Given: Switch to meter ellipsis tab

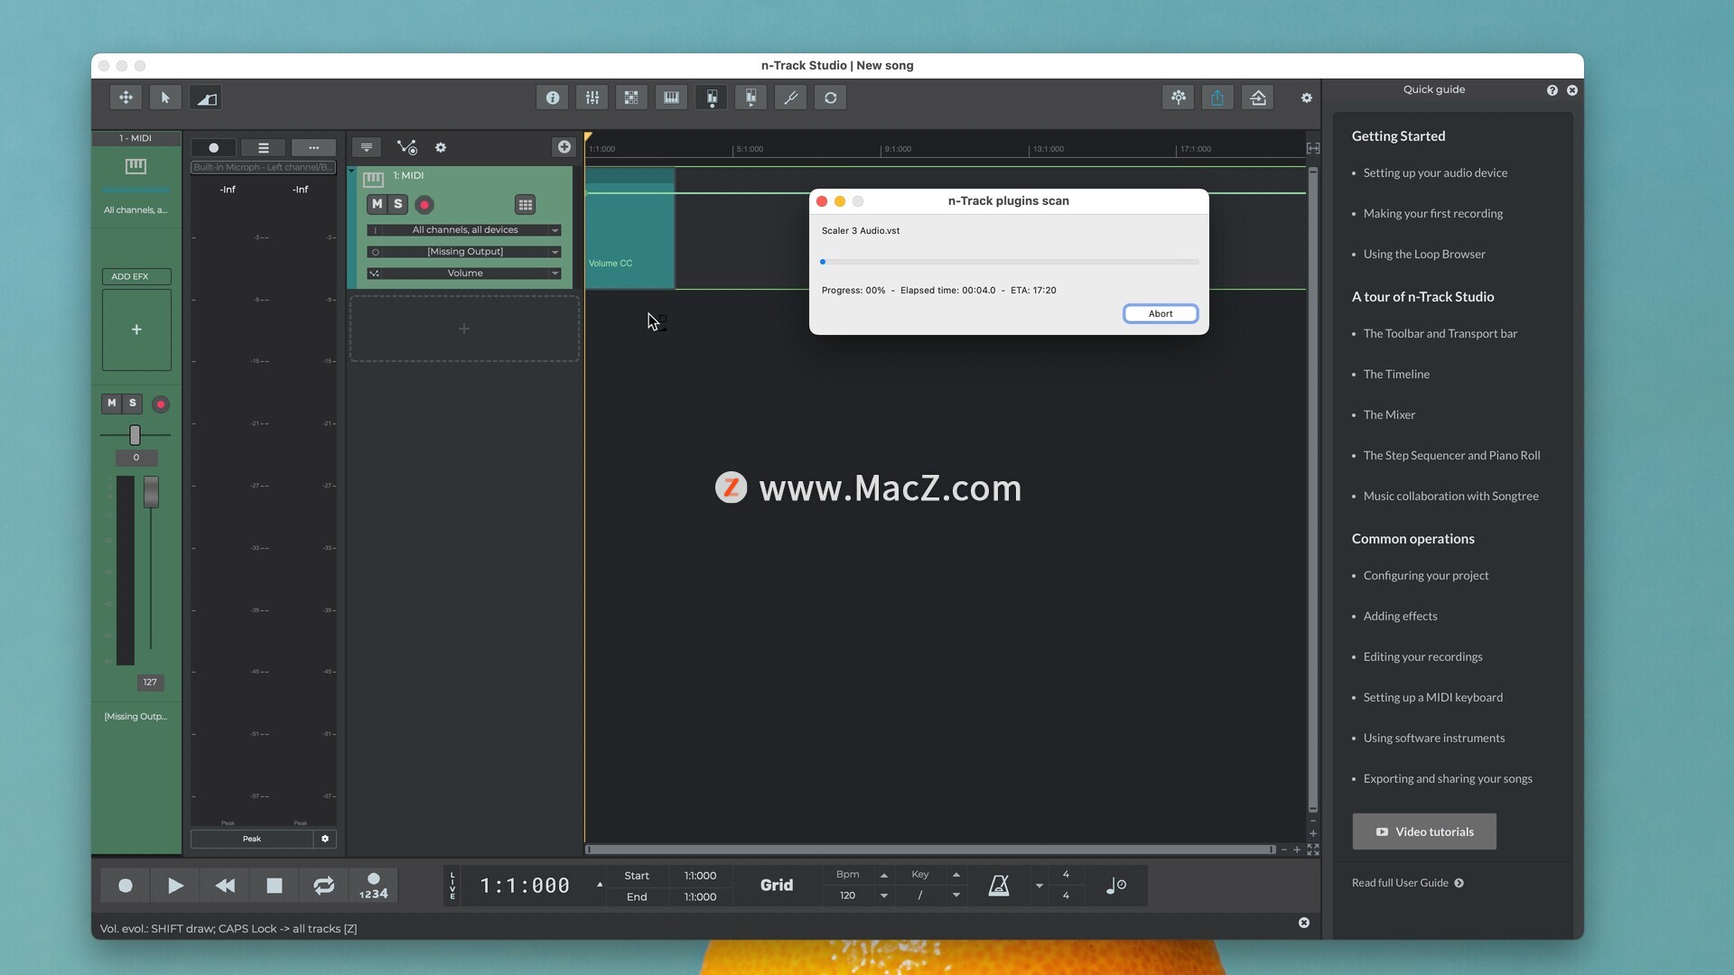Looking at the screenshot, I should click(x=313, y=148).
